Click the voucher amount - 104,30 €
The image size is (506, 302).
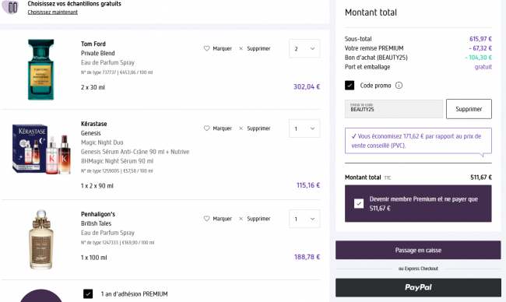click(x=479, y=58)
